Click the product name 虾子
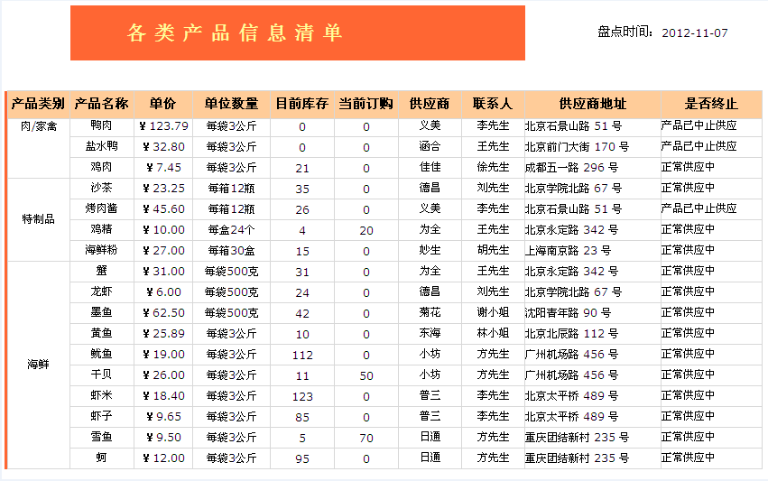 101,416
